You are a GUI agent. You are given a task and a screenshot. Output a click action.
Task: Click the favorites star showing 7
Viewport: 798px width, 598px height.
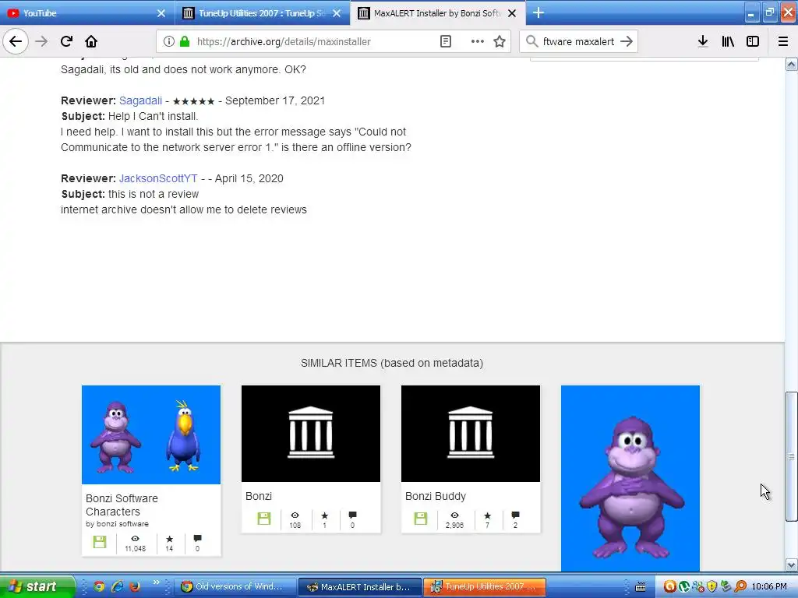click(x=488, y=515)
